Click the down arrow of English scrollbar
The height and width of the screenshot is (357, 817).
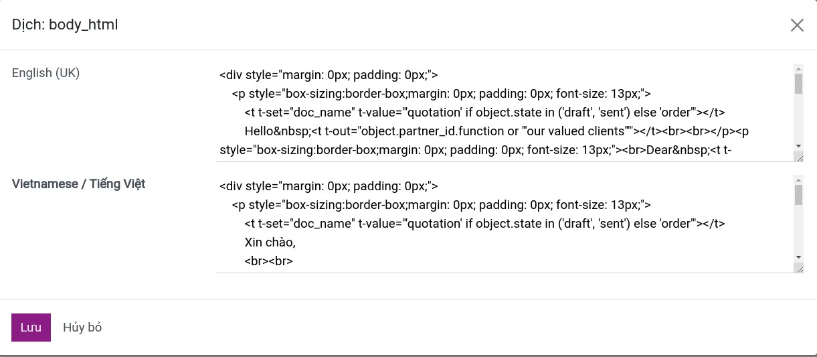pyautogui.click(x=798, y=146)
